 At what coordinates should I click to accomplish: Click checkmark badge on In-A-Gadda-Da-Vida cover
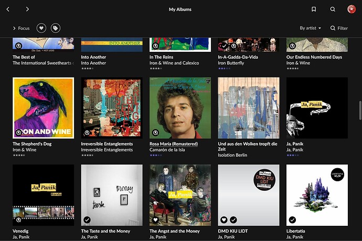click(223, 46)
